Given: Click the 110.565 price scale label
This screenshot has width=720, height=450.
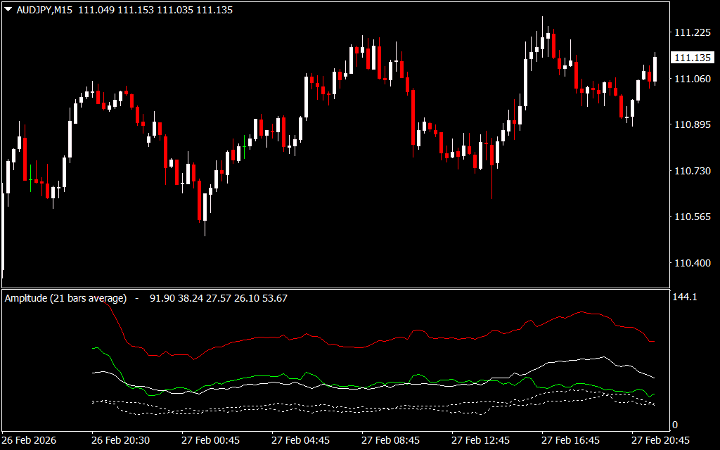Looking at the screenshot, I should tap(691, 217).
